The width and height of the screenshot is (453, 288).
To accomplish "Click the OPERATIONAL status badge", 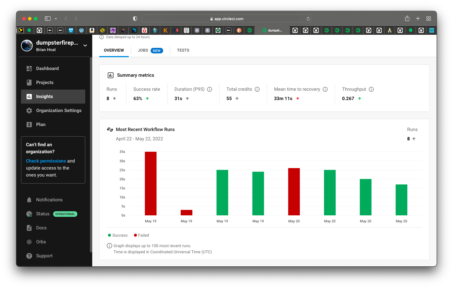I will coord(65,214).
